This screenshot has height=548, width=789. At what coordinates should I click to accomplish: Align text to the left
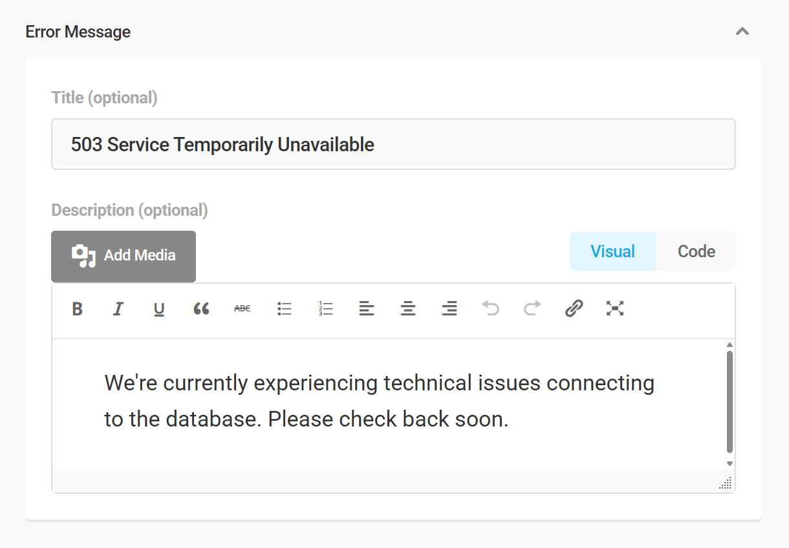point(367,309)
